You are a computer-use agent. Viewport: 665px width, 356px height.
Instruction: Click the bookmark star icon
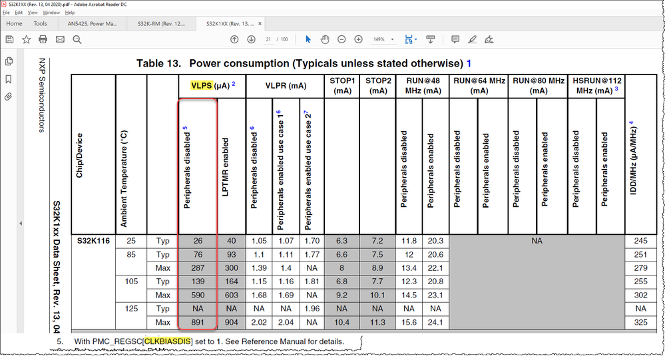tap(27, 39)
